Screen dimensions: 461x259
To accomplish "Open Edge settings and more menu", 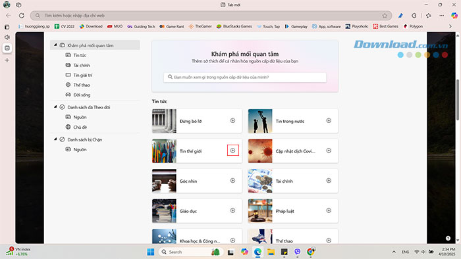I will tap(442, 16).
